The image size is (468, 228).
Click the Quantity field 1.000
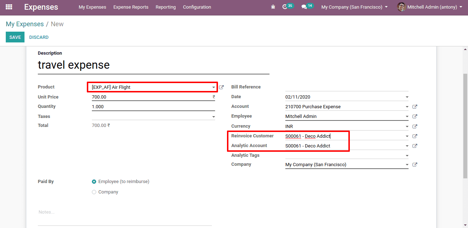point(153,107)
